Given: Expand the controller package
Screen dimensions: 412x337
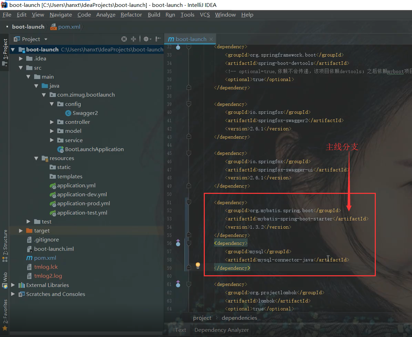Looking at the screenshot, I should (x=52, y=122).
